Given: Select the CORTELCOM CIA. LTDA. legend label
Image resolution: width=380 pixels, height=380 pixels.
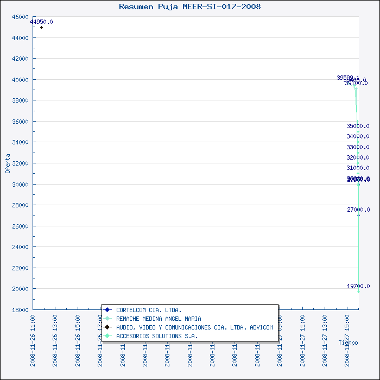Looking at the screenshot, I should (149, 310).
